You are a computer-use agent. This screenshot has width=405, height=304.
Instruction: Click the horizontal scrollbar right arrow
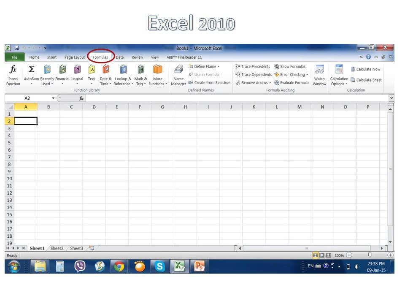pyautogui.click(x=381, y=248)
